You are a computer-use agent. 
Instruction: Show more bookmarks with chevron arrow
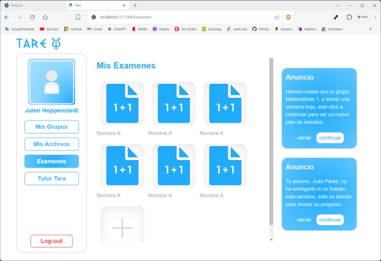[x=370, y=29]
